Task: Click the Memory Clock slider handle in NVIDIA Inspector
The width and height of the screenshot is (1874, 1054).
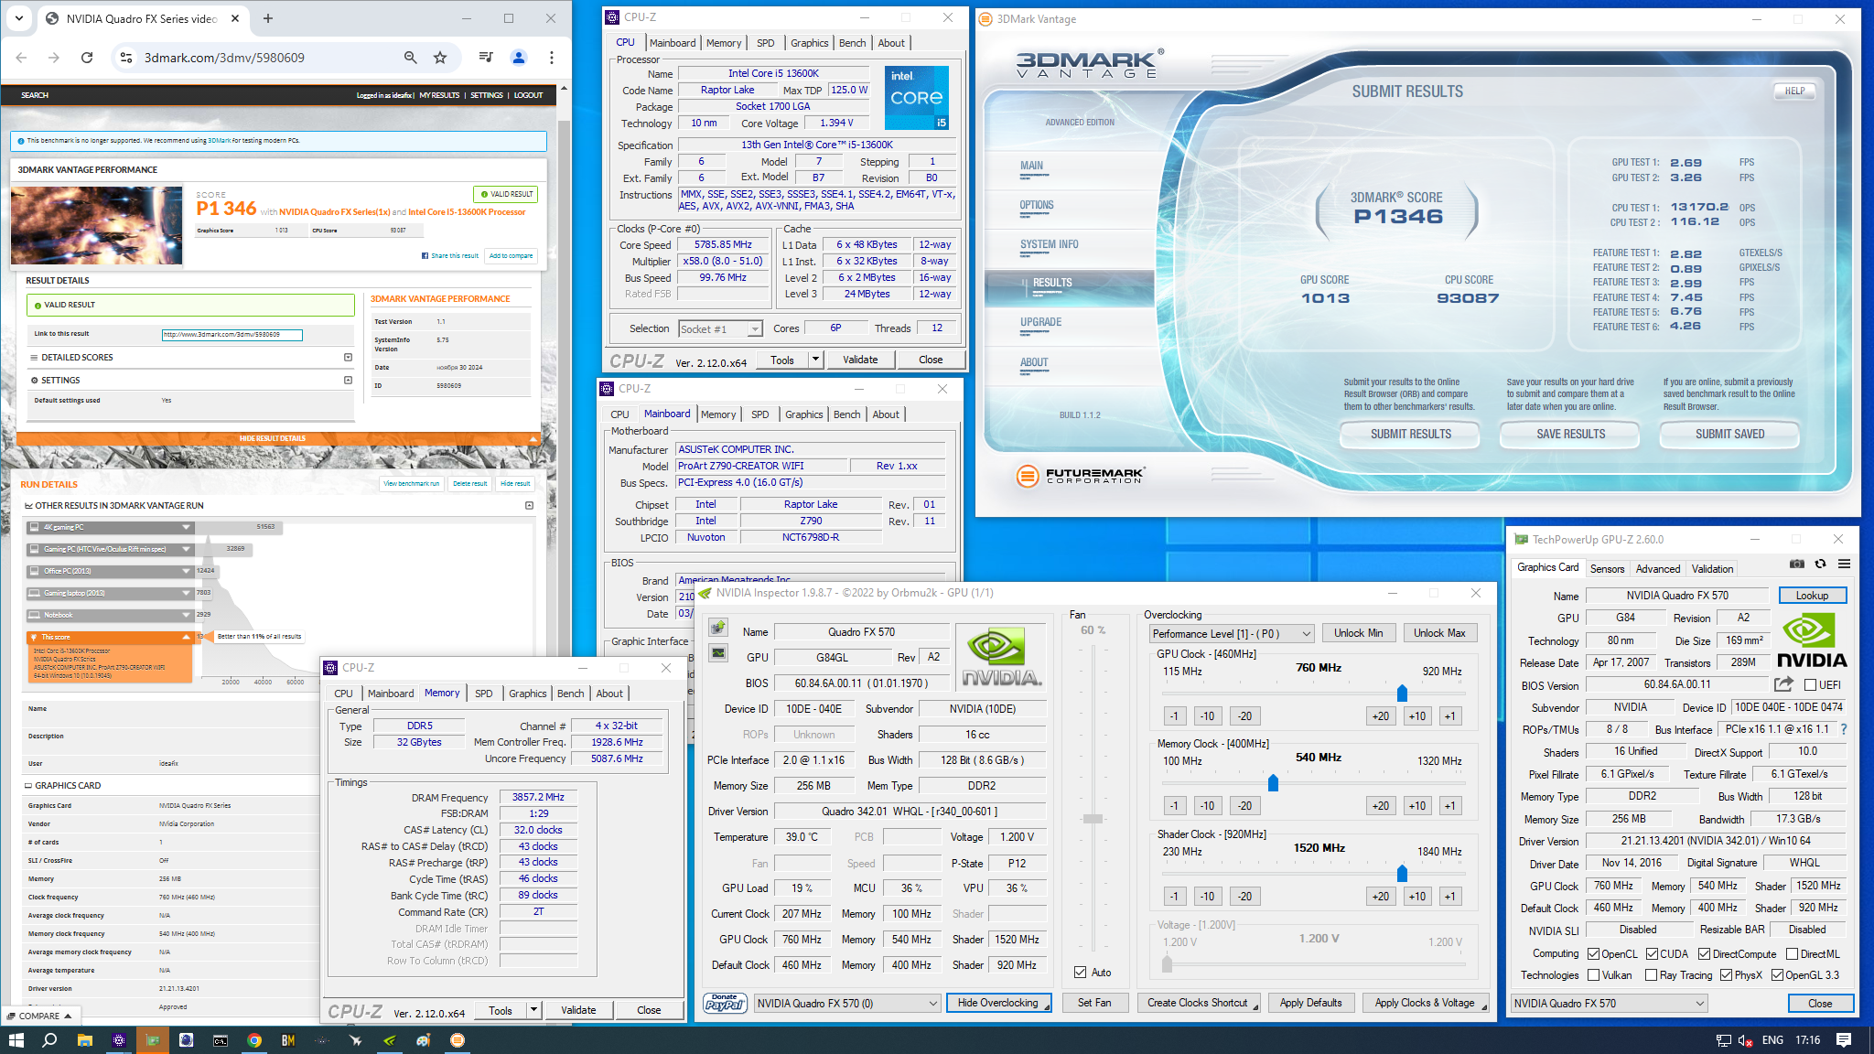Action: 1273,782
